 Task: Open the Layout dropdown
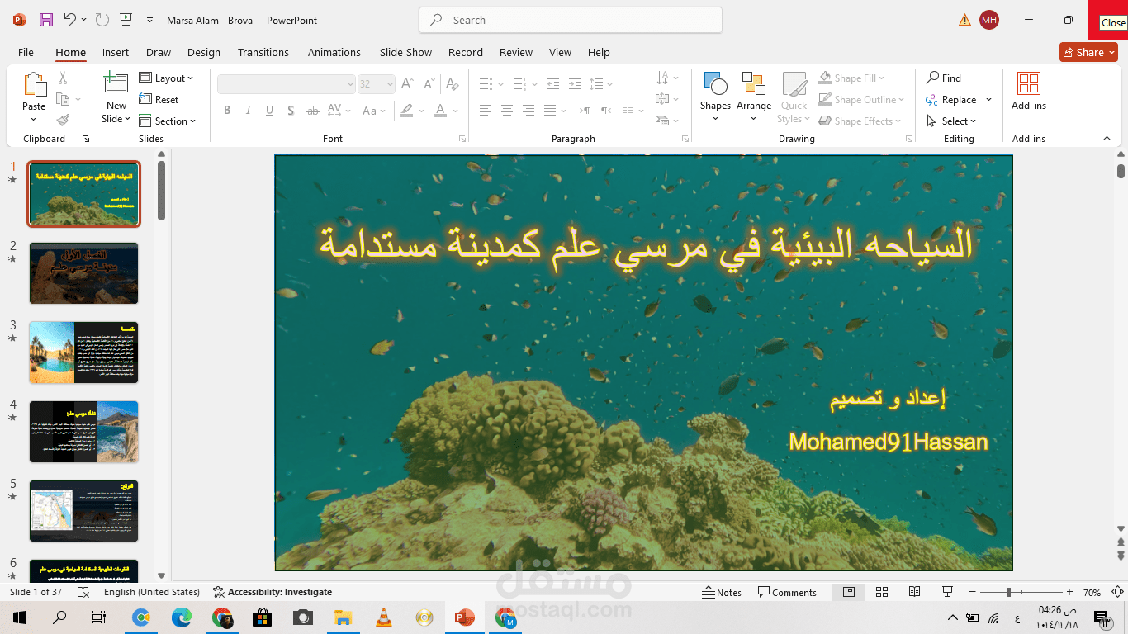(166, 78)
